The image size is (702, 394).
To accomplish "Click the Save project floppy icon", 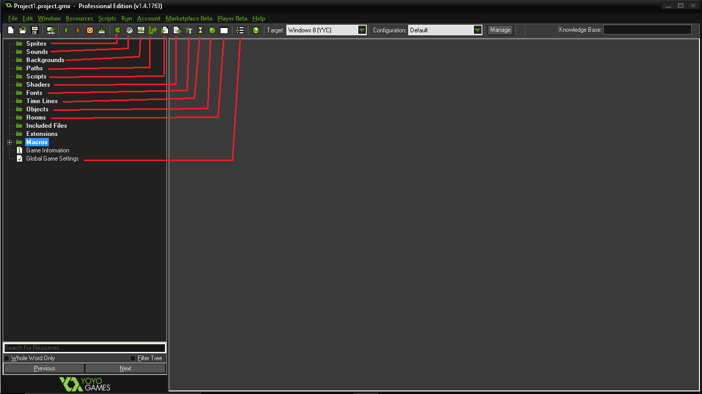I will (x=35, y=30).
